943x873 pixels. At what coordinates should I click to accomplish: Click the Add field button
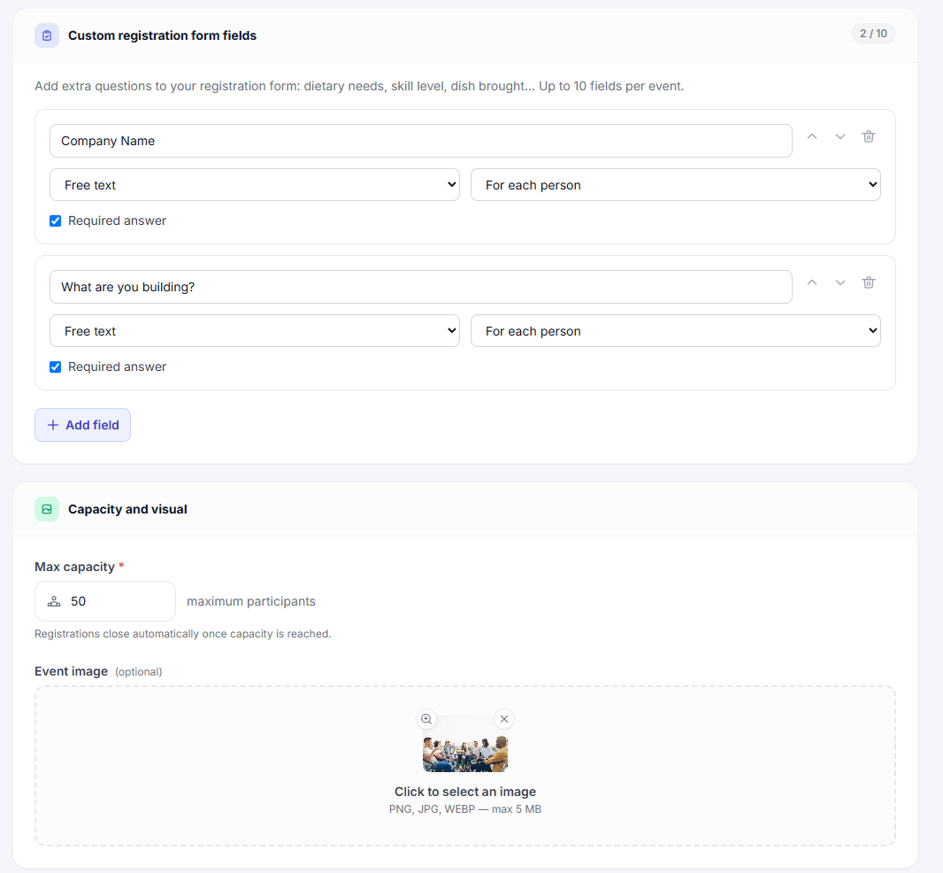(82, 425)
